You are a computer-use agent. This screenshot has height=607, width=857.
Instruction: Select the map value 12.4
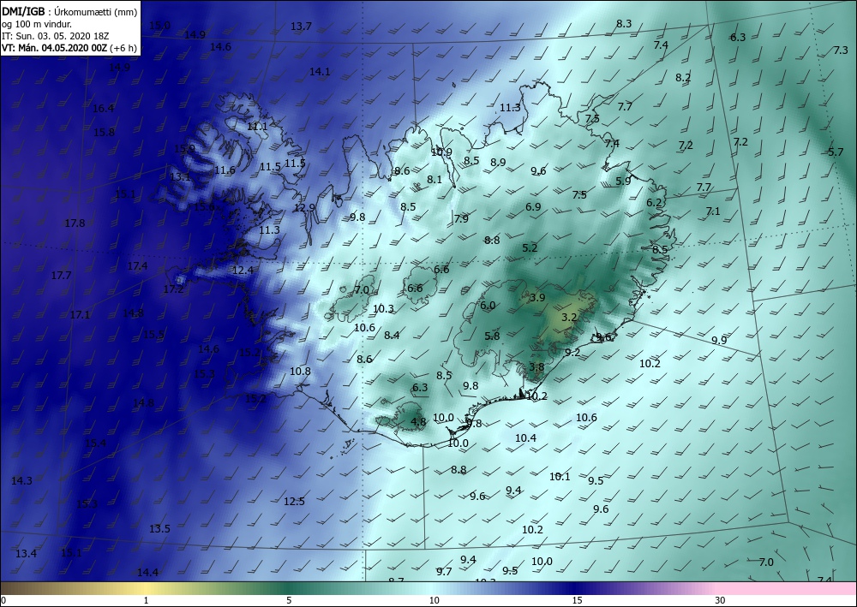(243, 271)
